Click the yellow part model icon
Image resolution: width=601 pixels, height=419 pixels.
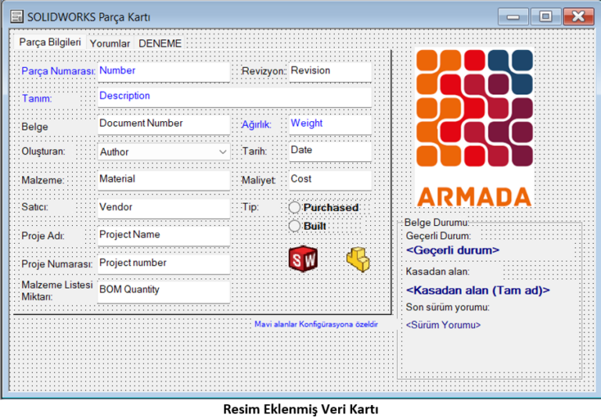point(358,259)
